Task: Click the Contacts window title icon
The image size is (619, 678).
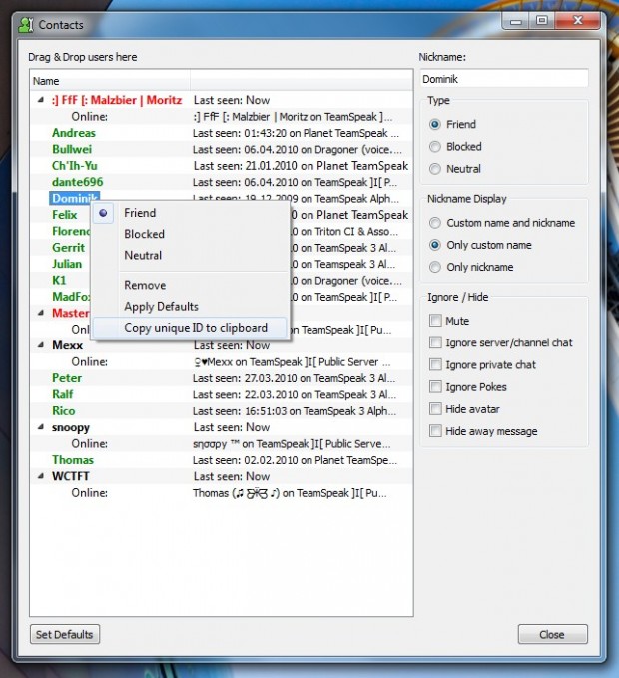Action: (x=26, y=25)
